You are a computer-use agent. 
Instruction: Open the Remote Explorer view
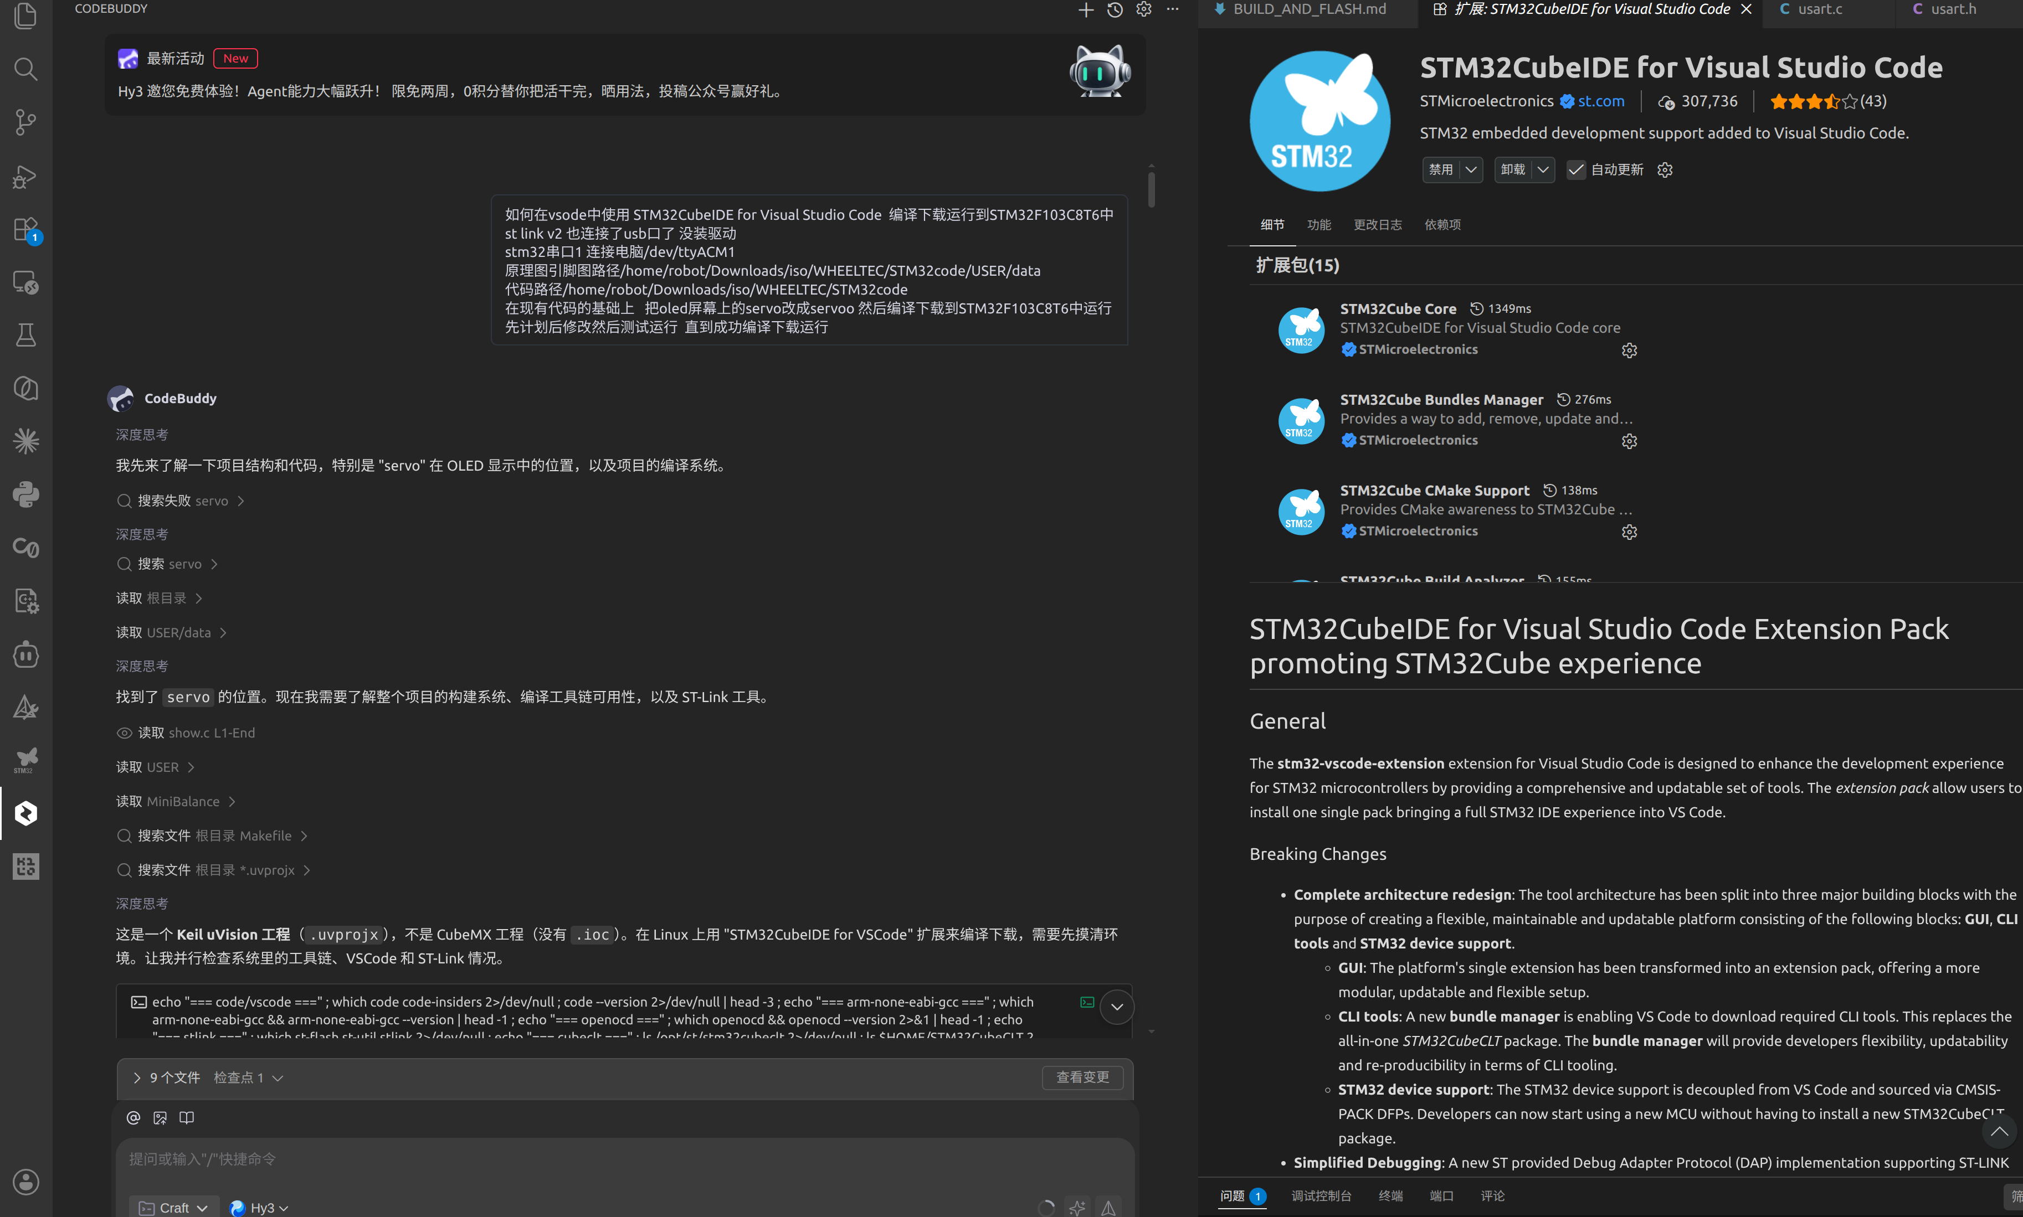[x=25, y=282]
